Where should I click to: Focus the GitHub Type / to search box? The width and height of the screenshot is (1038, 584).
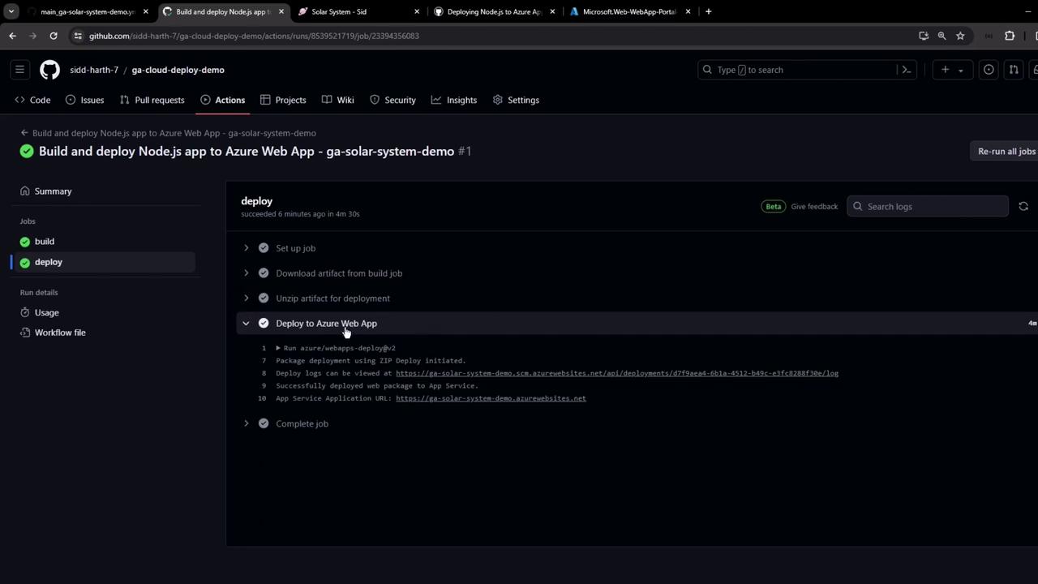pyautogui.click(x=800, y=70)
